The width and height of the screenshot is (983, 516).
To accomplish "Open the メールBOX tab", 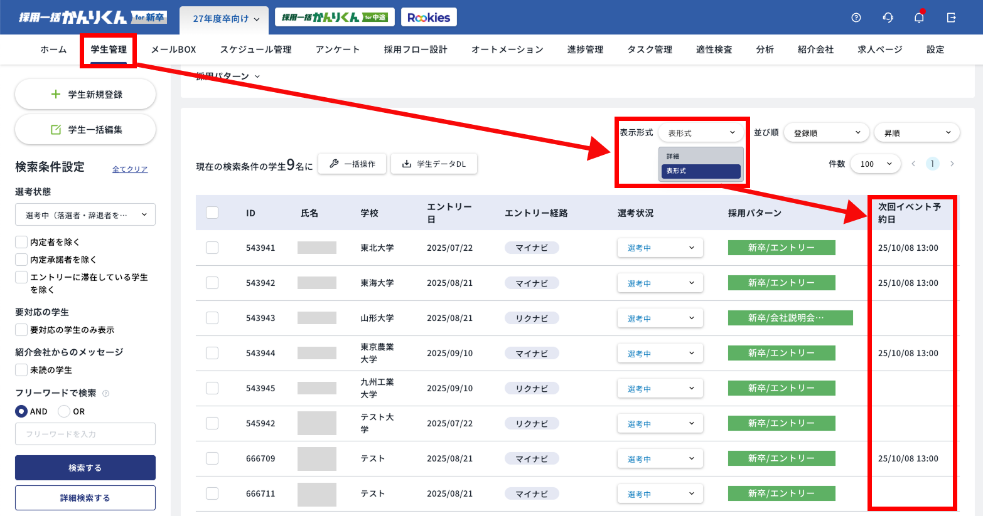I will pos(173,50).
